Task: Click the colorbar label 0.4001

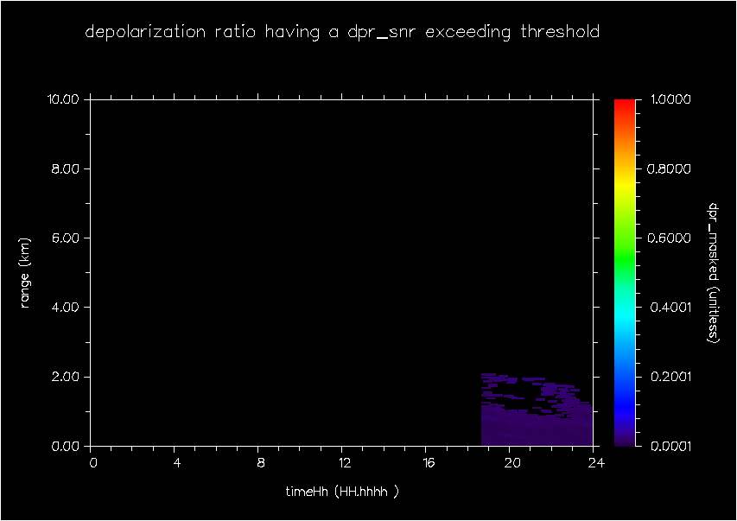Action: (670, 308)
